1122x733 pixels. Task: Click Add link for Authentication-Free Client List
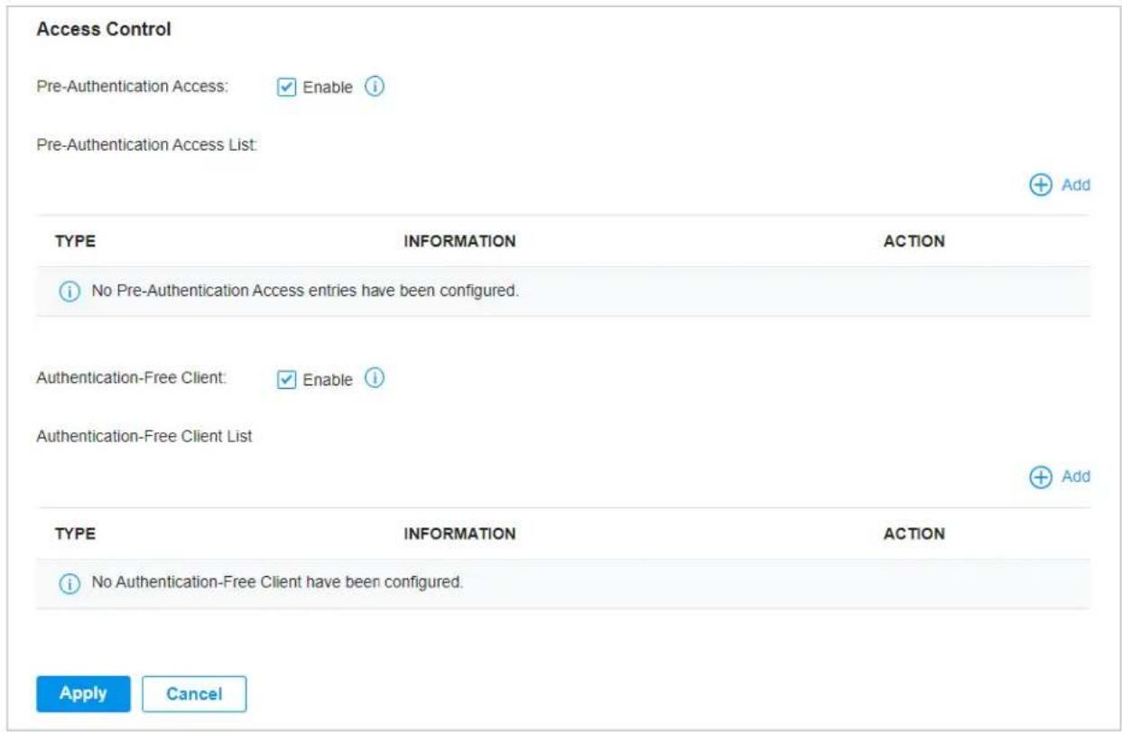click(x=1075, y=477)
